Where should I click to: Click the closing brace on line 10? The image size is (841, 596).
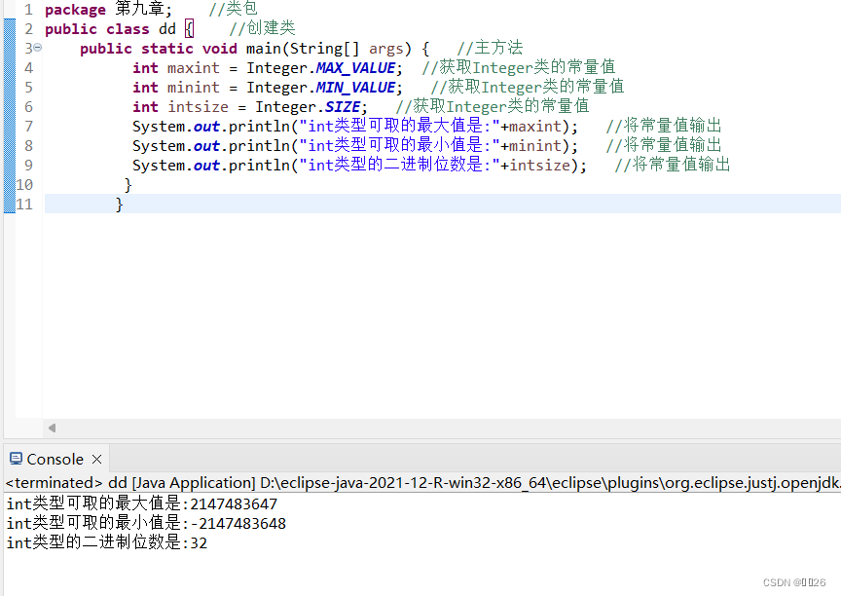[128, 185]
